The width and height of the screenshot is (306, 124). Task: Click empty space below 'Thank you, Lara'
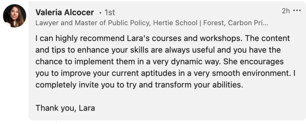(x=167, y=116)
